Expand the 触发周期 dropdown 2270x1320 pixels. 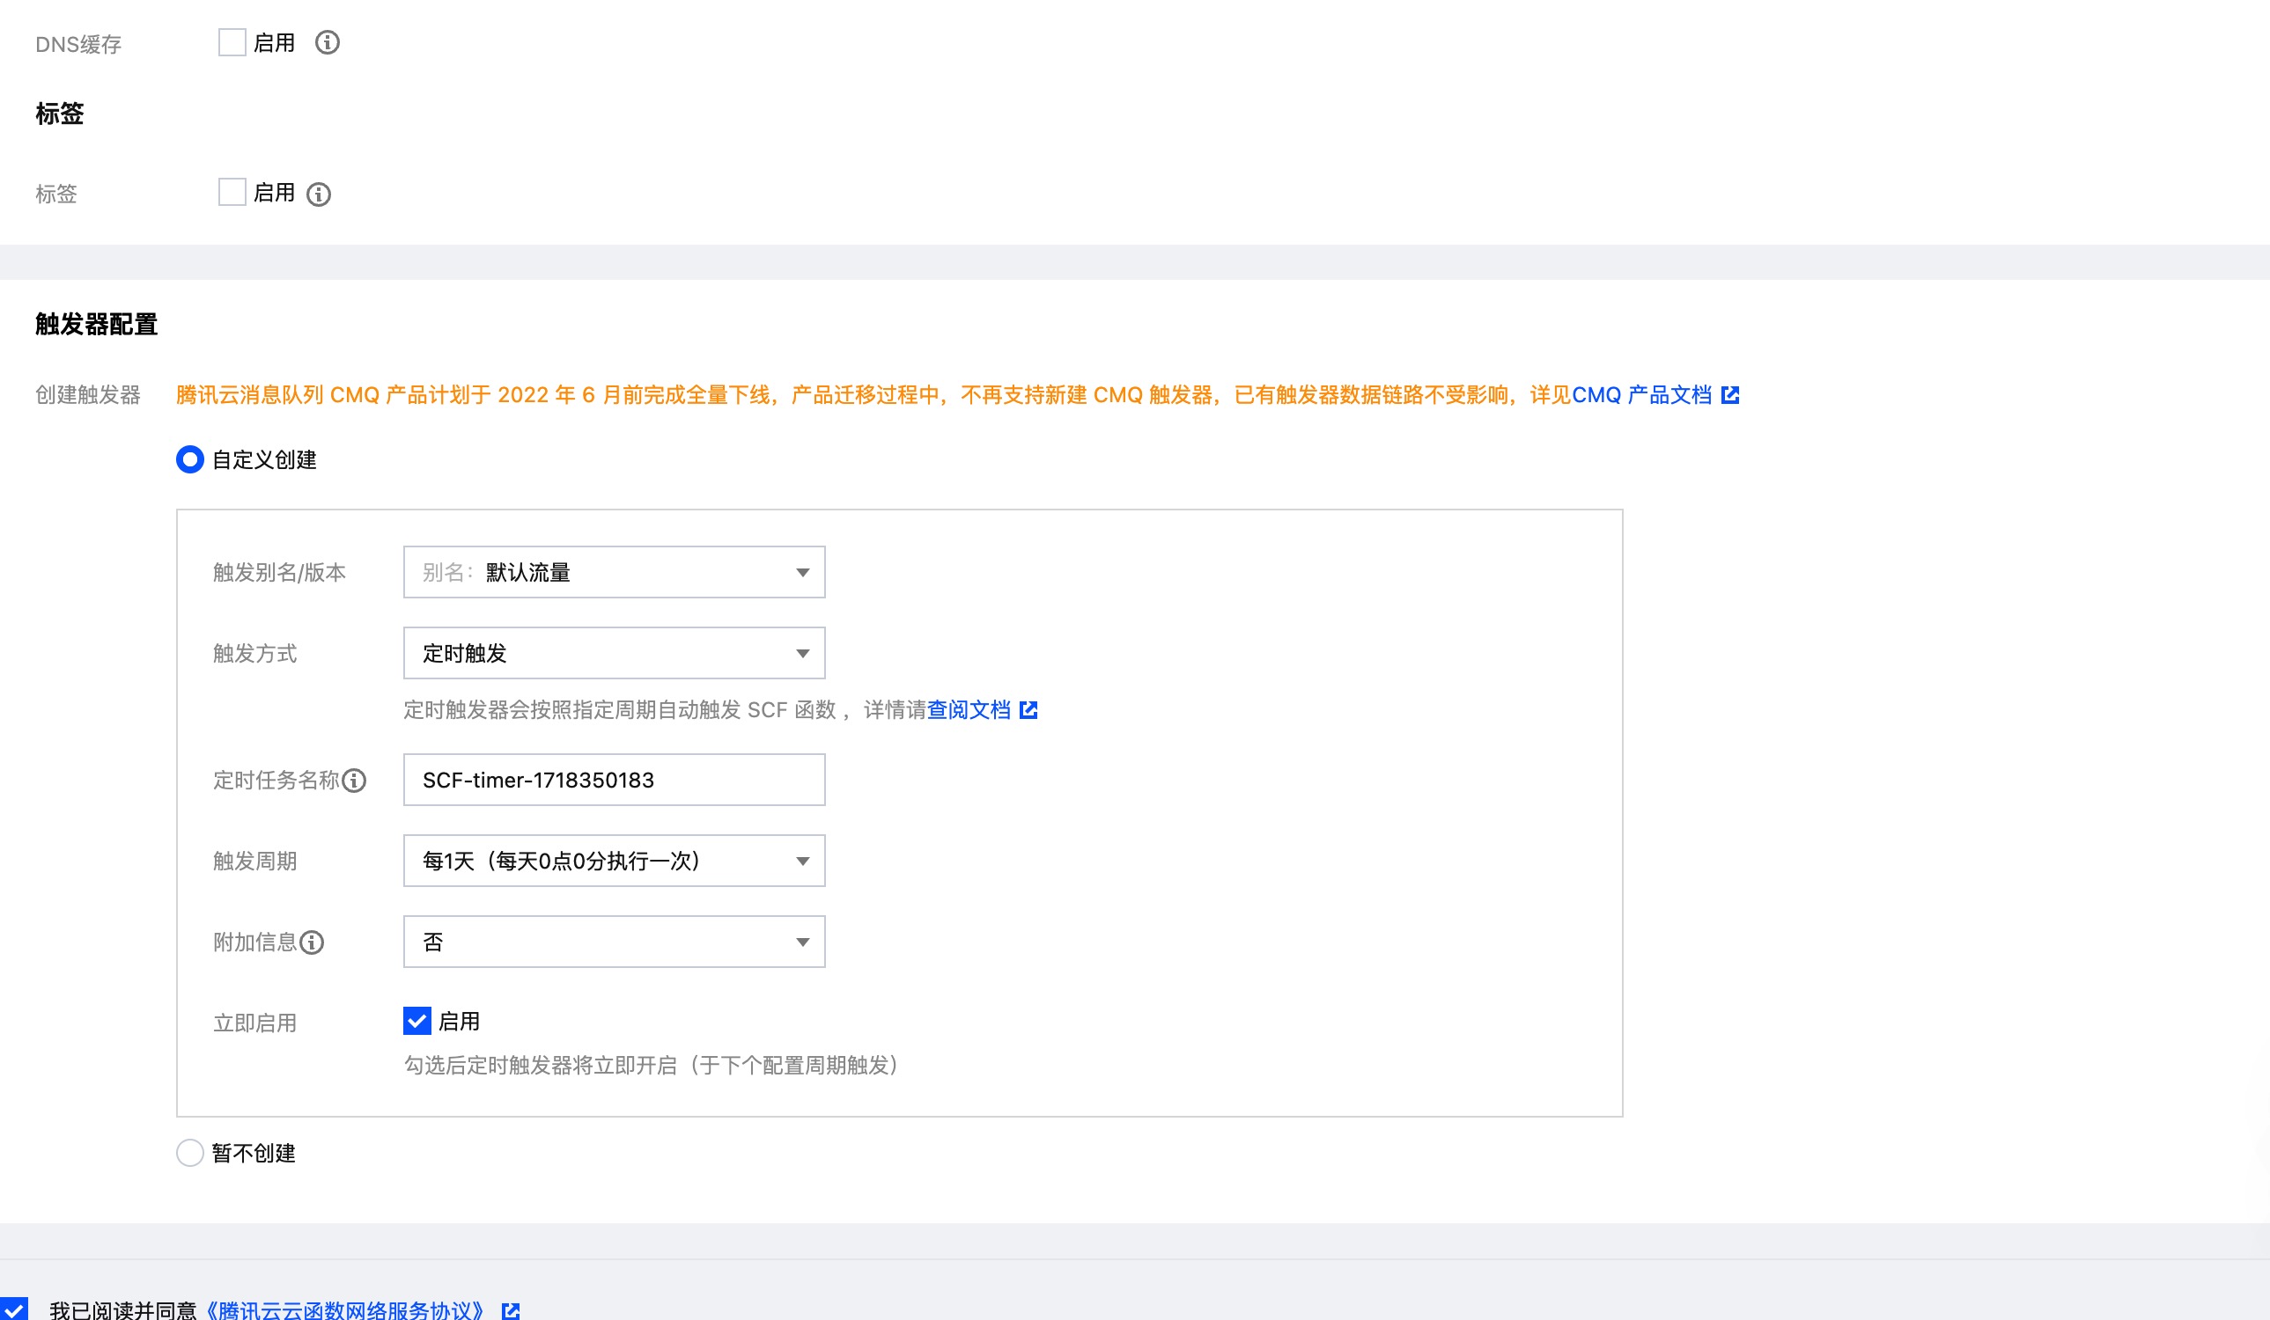[614, 862]
